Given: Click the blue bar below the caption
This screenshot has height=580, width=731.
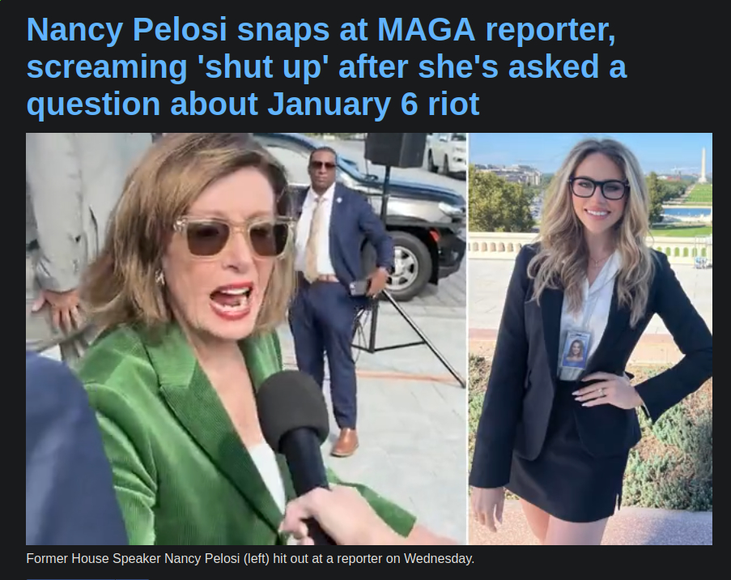Looking at the screenshot, I should [x=87, y=578].
